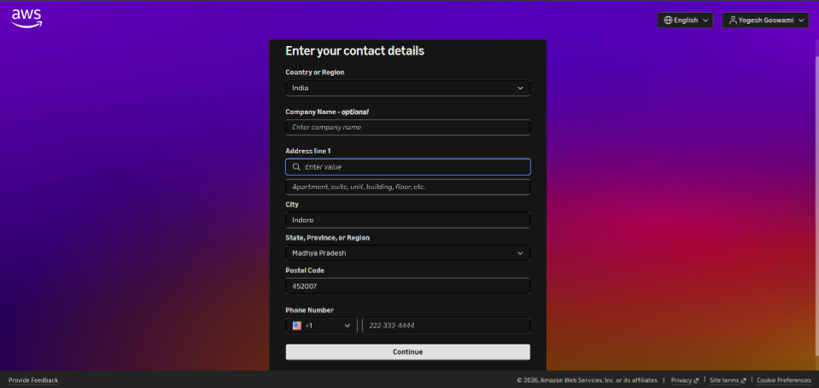Click the Company Name input field
Screen dimensions: 819x388
(x=408, y=127)
